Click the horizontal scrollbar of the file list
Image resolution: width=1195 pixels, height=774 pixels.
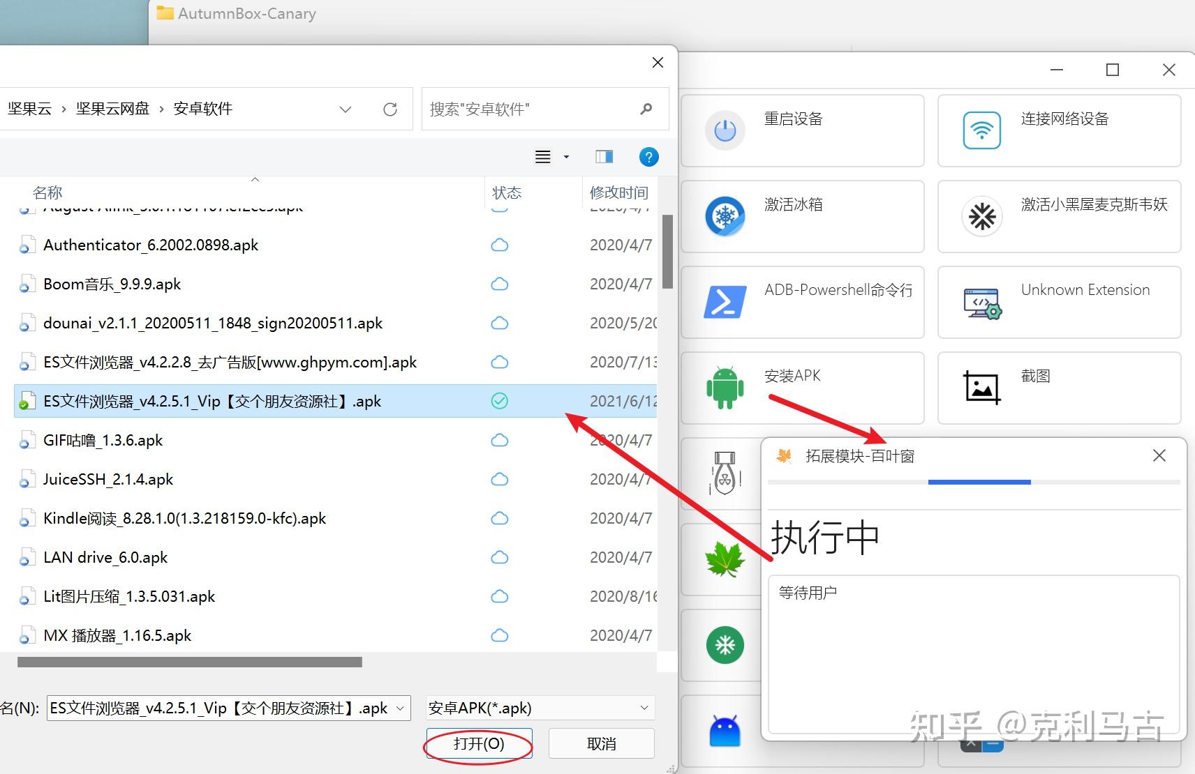click(190, 662)
